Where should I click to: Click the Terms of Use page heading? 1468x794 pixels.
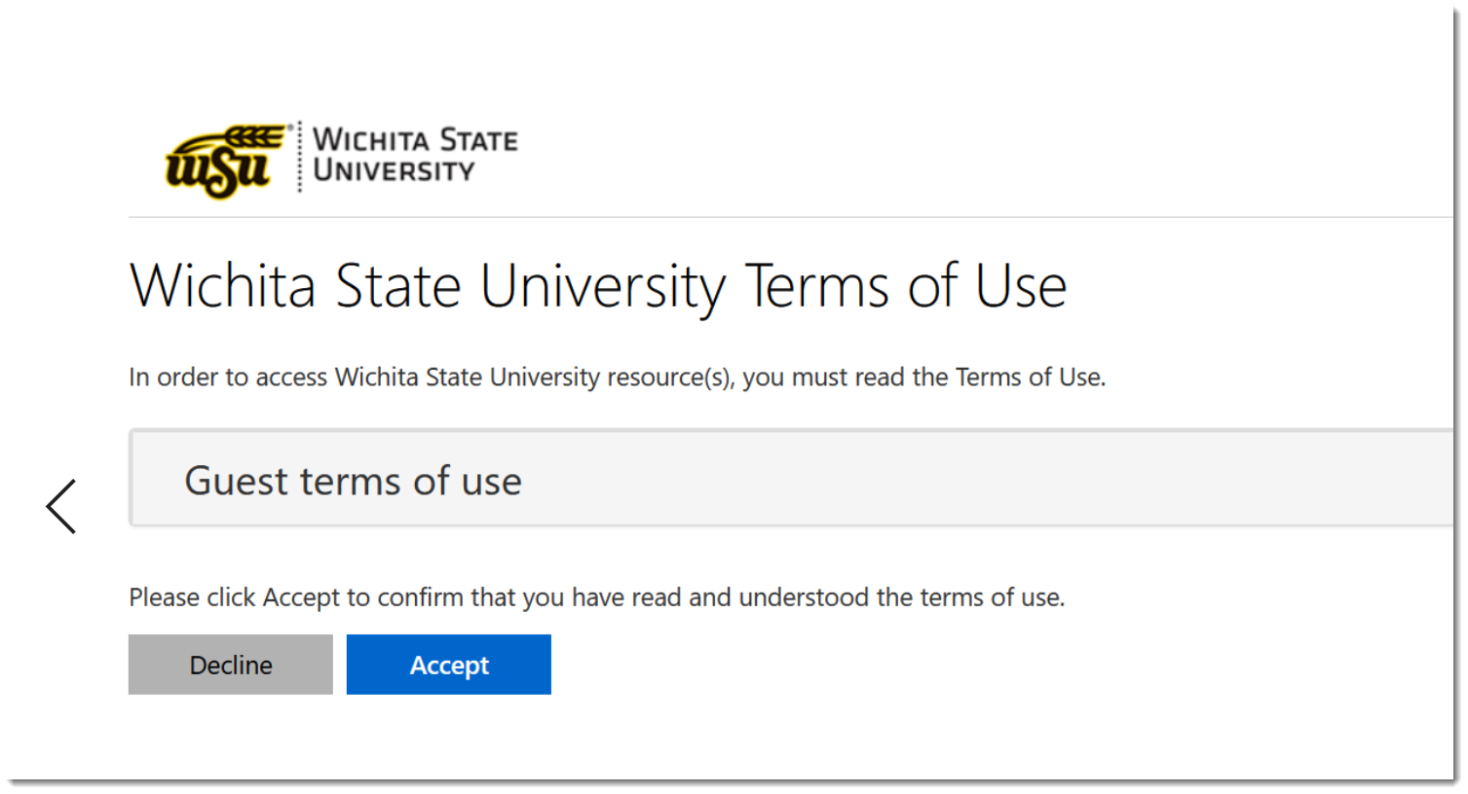pyautogui.click(x=598, y=286)
